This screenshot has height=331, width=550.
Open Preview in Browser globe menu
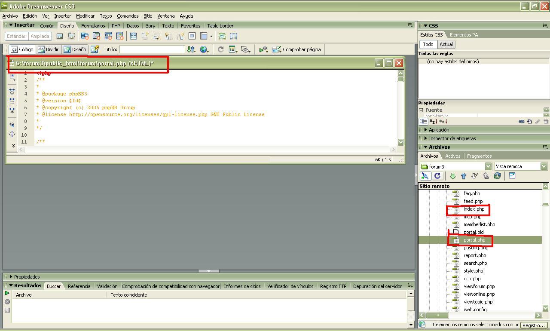(x=204, y=49)
